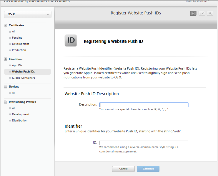The image size is (218, 176).
Task: Click the Provisioning Profiles document icon
Action: 6,102
